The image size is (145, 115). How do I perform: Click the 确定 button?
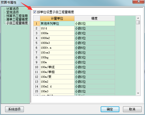click(x=110, y=109)
